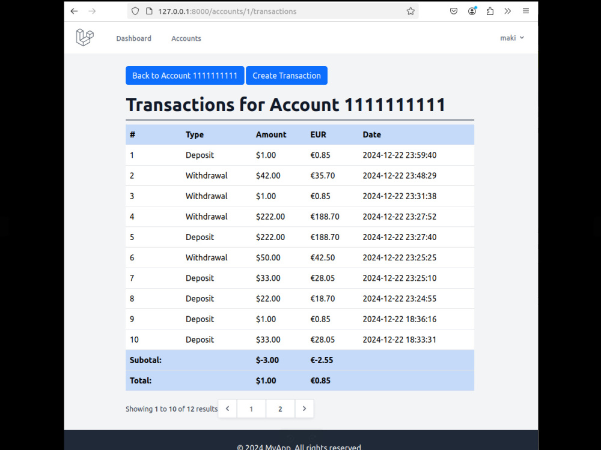Click the page info document icon
The height and width of the screenshot is (450, 601).
(150, 11)
